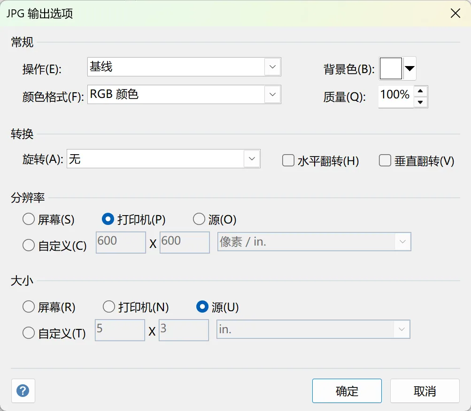Viewport: 471px width, 411px height.
Task: Enable the horizontal flip checkbox
Action: [288, 161]
